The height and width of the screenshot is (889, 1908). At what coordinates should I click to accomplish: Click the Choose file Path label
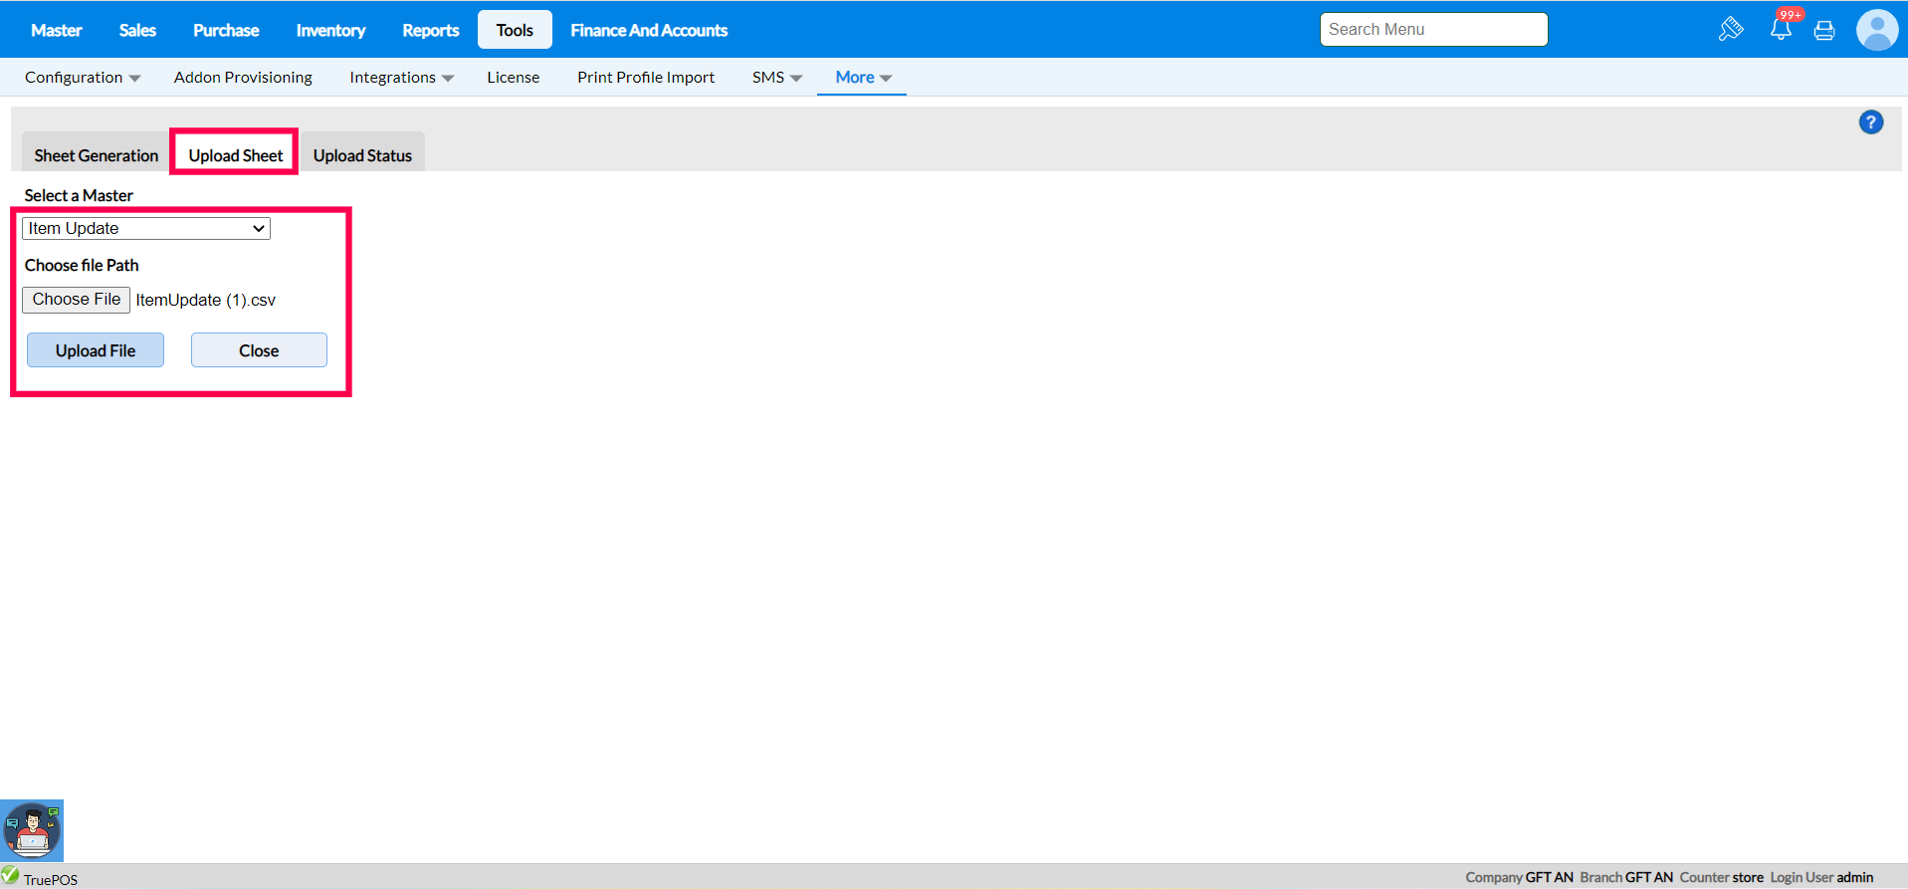82,265
